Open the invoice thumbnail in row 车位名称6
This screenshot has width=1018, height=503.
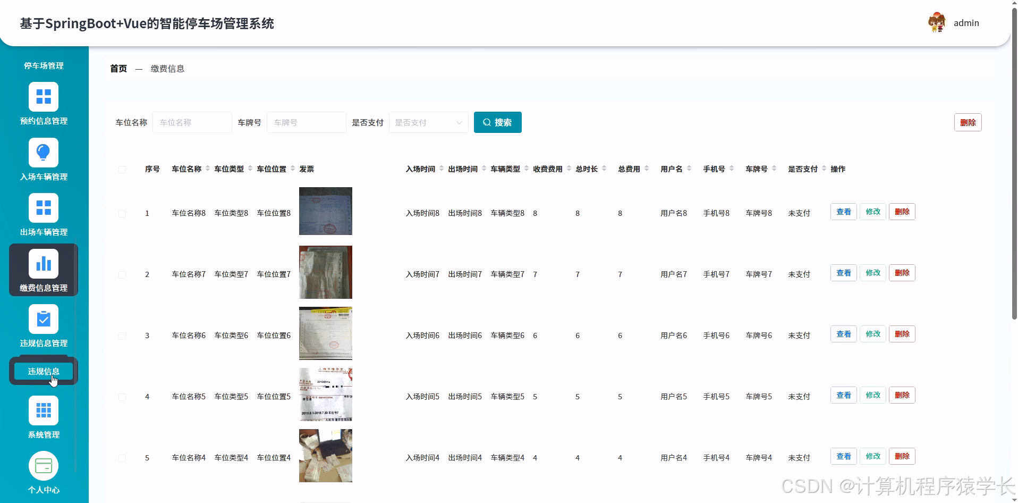pyautogui.click(x=326, y=333)
